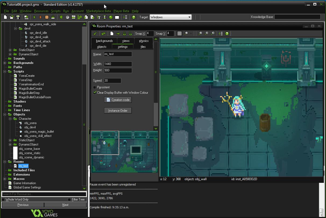Viewport: 326px width, 218px height.
Task: Uncheck Clear Display Buffer with Window Colour
Action: [94, 92]
